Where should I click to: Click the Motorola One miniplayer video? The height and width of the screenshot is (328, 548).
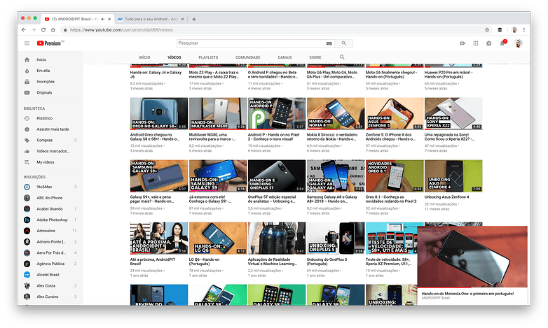[472, 257]
